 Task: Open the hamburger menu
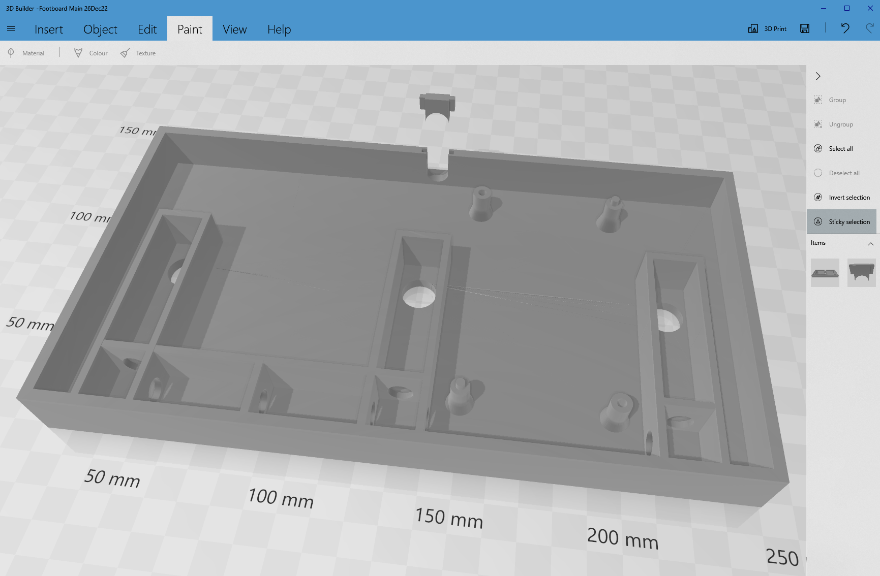pyautogui.click(x=11, y=29)
